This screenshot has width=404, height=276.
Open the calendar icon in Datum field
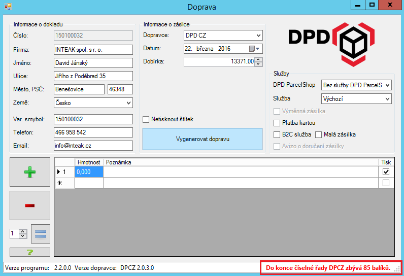[x=254, y=49]
